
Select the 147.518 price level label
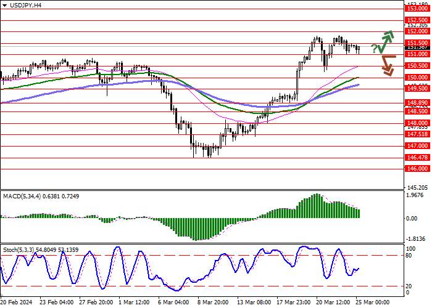pos(417,134)
